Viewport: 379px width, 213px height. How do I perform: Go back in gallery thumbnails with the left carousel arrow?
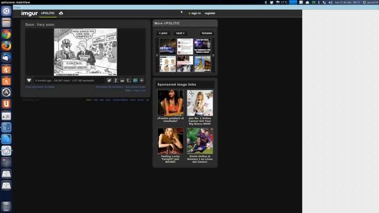[x=157, y=55]
